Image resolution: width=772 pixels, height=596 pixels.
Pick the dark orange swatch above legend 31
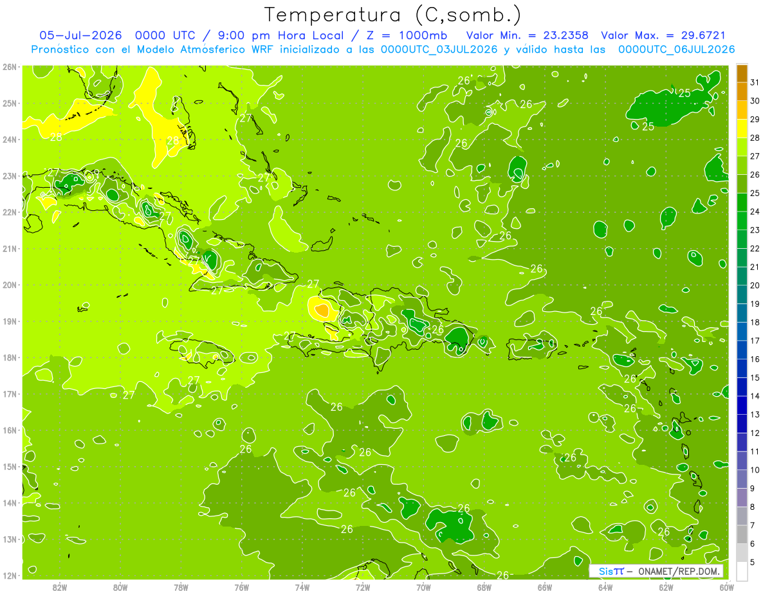[742, 73]
